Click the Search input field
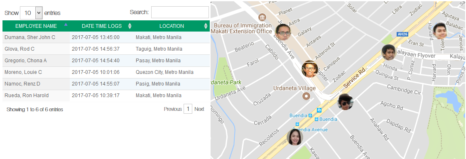This screenshot has height=159, width=466. click(x=180, y=12)
